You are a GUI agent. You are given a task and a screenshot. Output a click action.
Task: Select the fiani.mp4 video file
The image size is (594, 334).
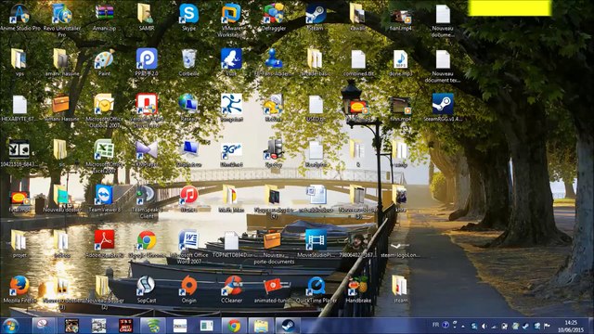(400, 19)
